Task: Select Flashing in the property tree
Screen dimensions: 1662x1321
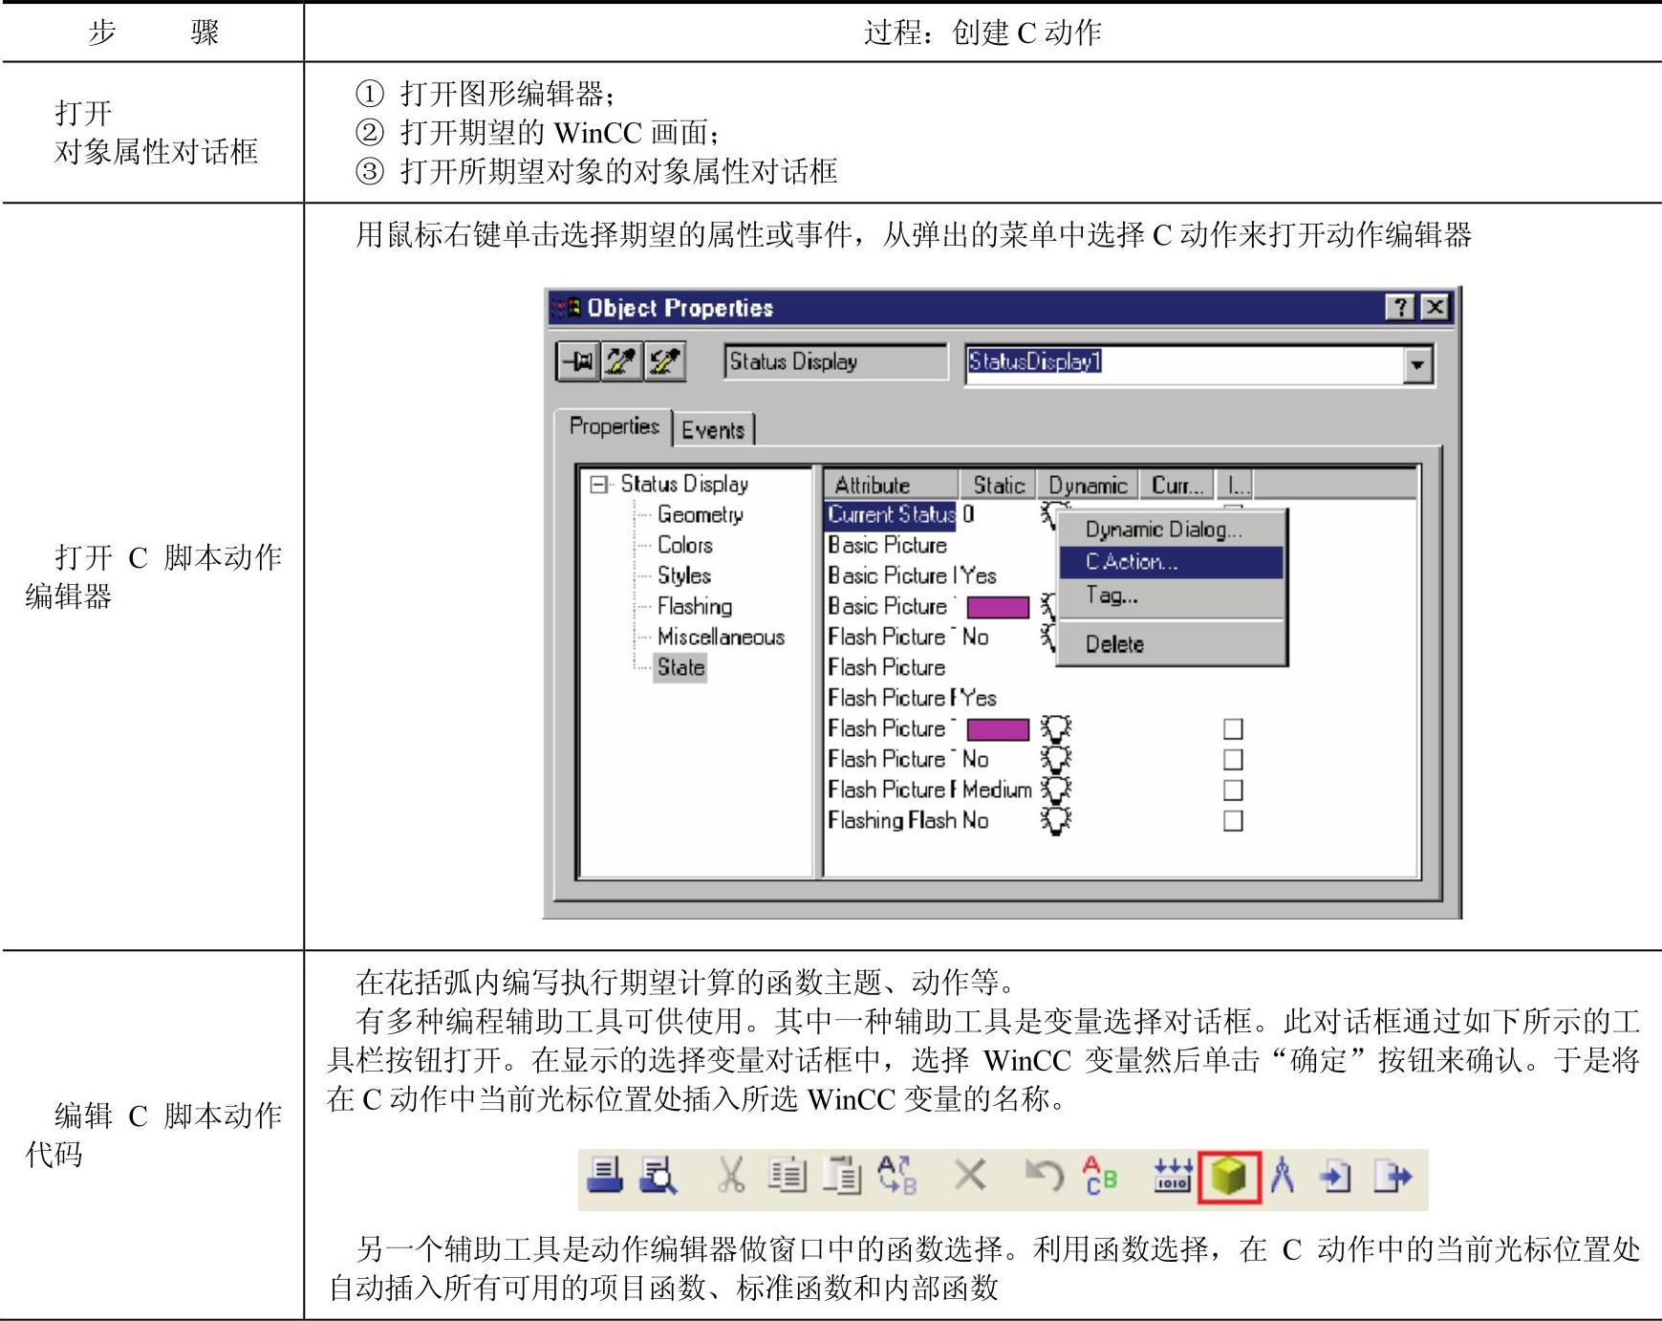Action: tap(695, 606)
